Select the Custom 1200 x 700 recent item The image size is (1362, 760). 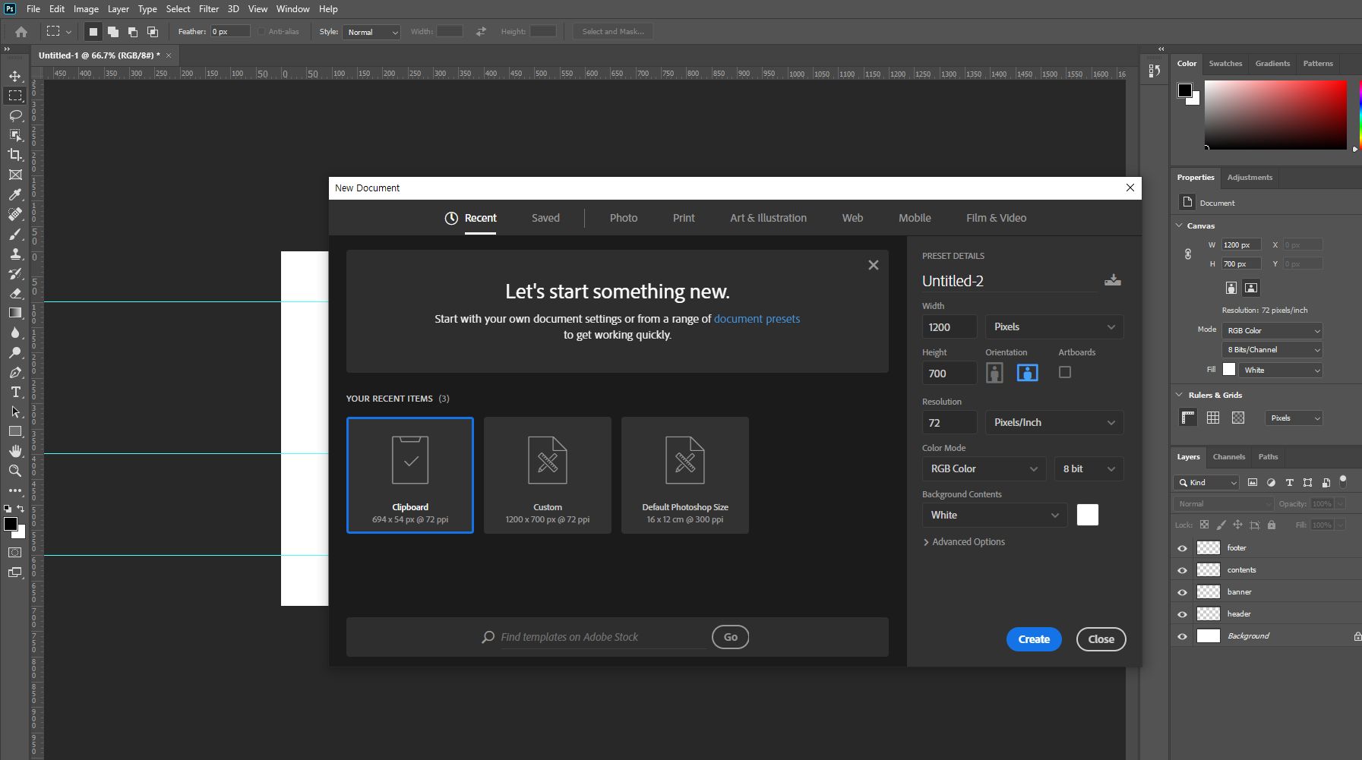[548, 475]
